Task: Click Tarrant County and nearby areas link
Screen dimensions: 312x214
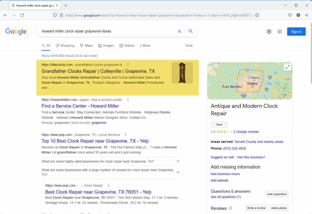Action: click(x=259, y=142)
